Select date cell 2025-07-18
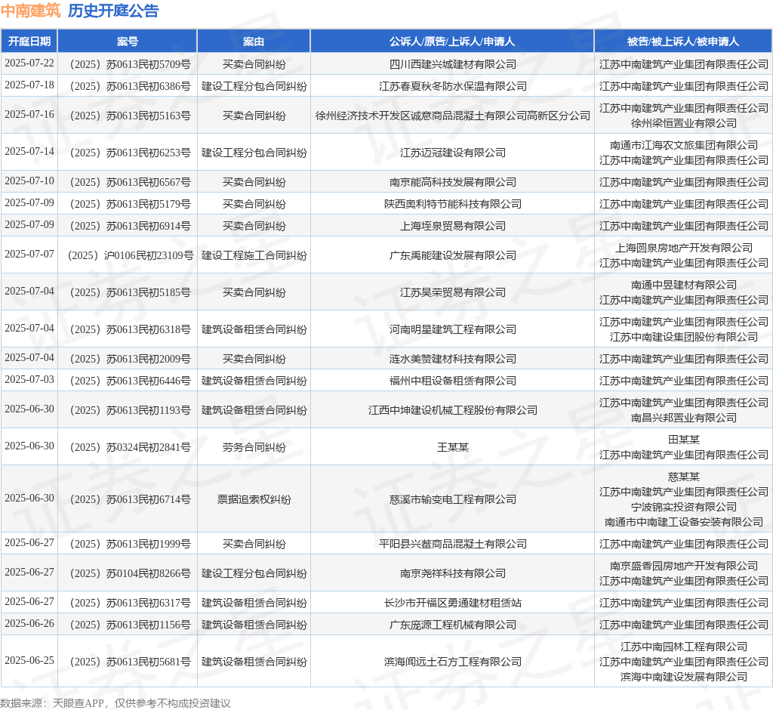 pos(29,85)
